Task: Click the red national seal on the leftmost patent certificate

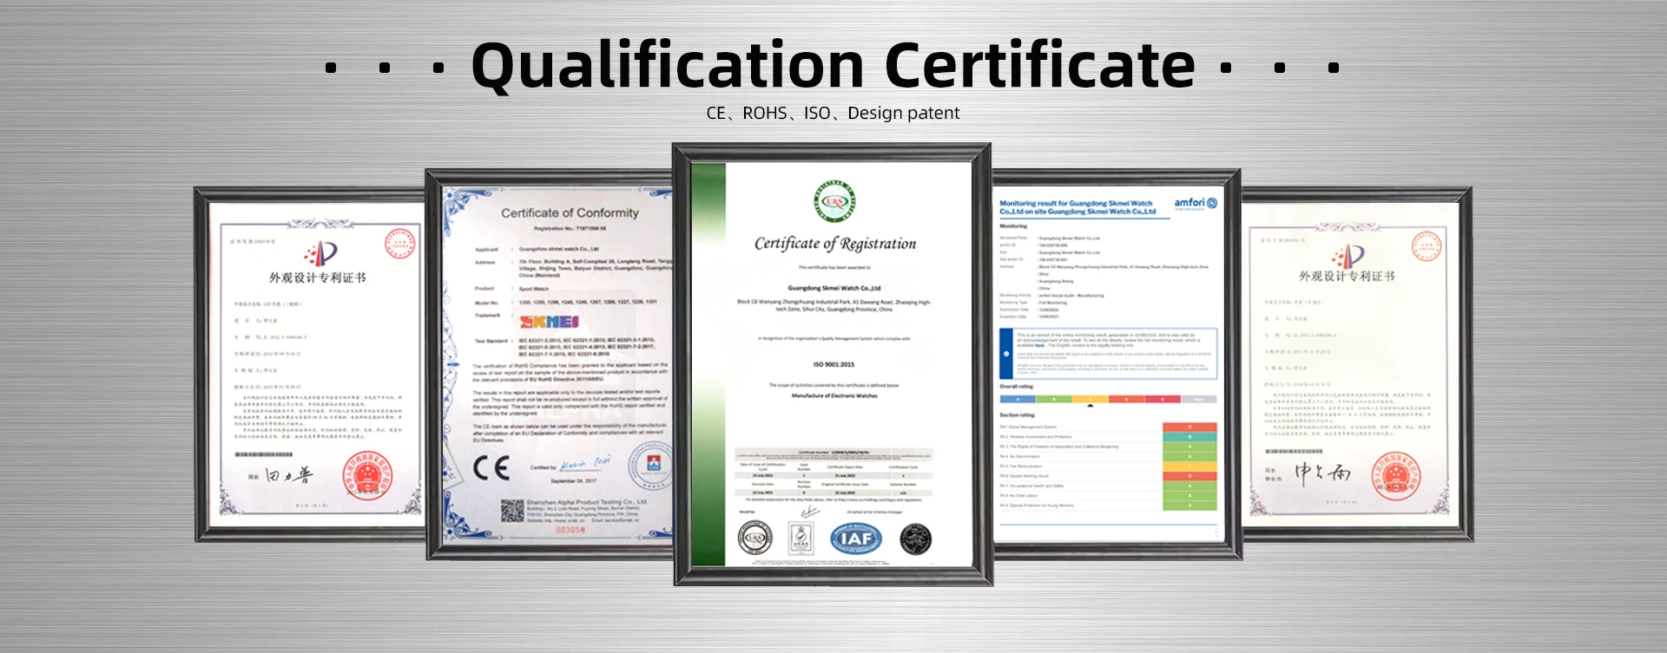Action: click(x=366, y=474)
